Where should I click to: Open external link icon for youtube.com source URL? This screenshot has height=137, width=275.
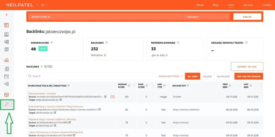[105, 97]
